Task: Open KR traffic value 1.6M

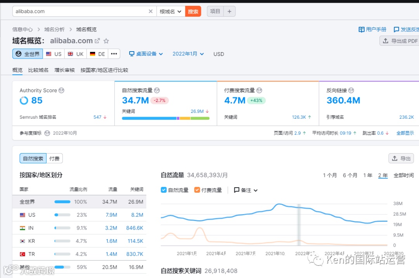Action: click(x=111, y=241)
